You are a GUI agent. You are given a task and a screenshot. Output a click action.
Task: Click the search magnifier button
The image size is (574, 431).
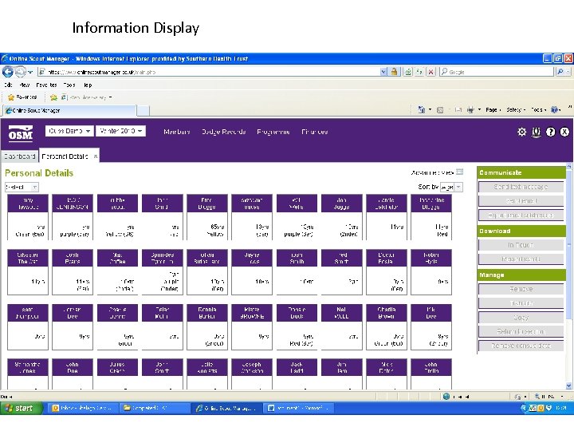[x=560, y=72]
